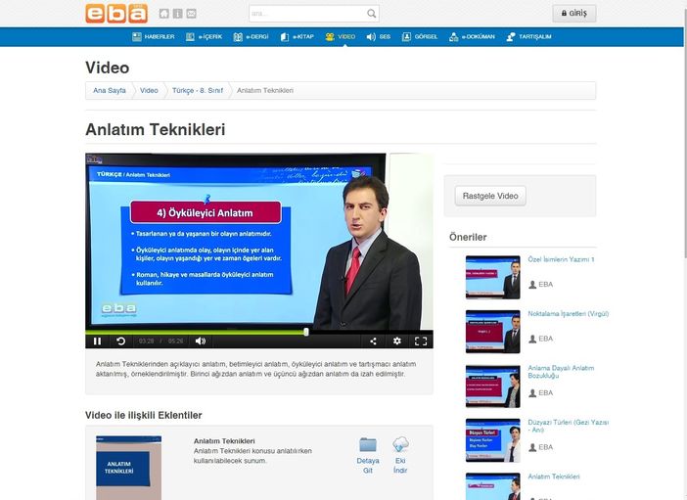
Task: Open Düzyazı Türleri (Gezi Yazısı - Anı) thumbnail
Action: point(493,440)
